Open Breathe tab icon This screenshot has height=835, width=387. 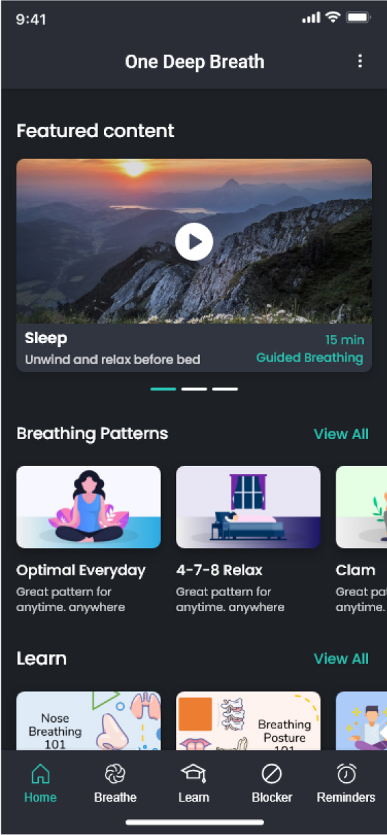tap(115, 773)
